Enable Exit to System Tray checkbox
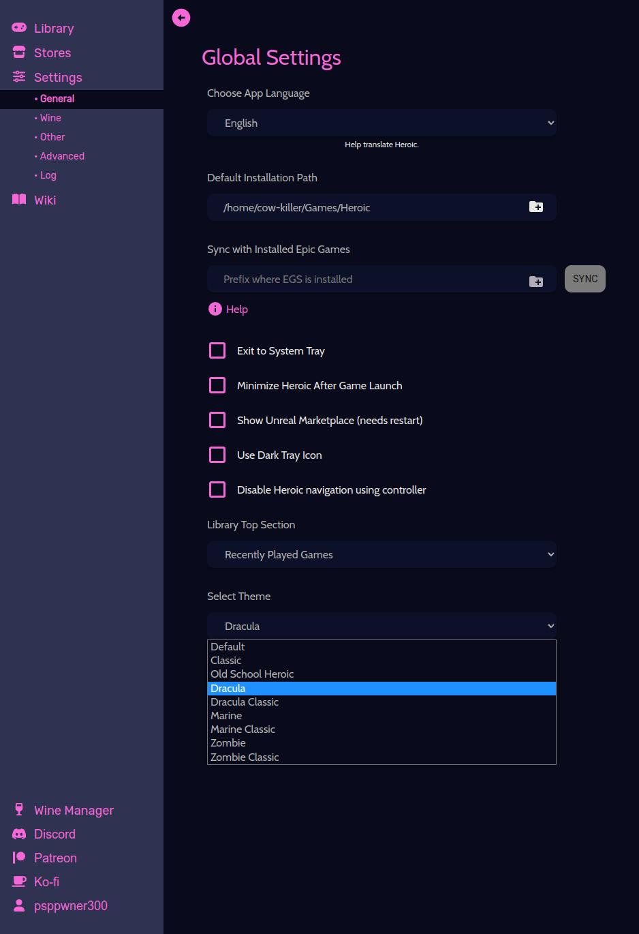The height and width of the screenshot is (934, 639). [217, 350]
